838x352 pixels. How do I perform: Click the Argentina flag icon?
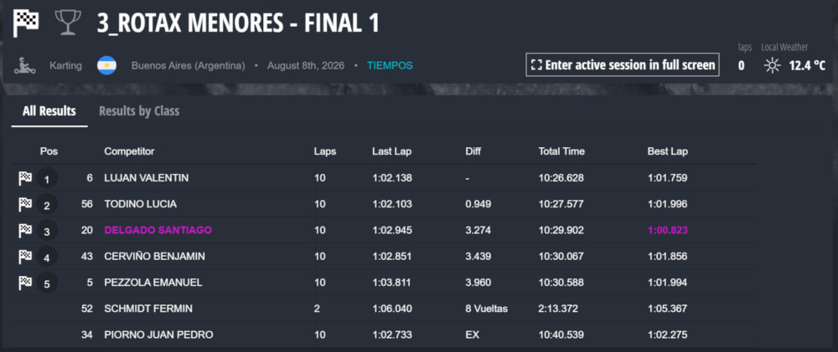107,65
